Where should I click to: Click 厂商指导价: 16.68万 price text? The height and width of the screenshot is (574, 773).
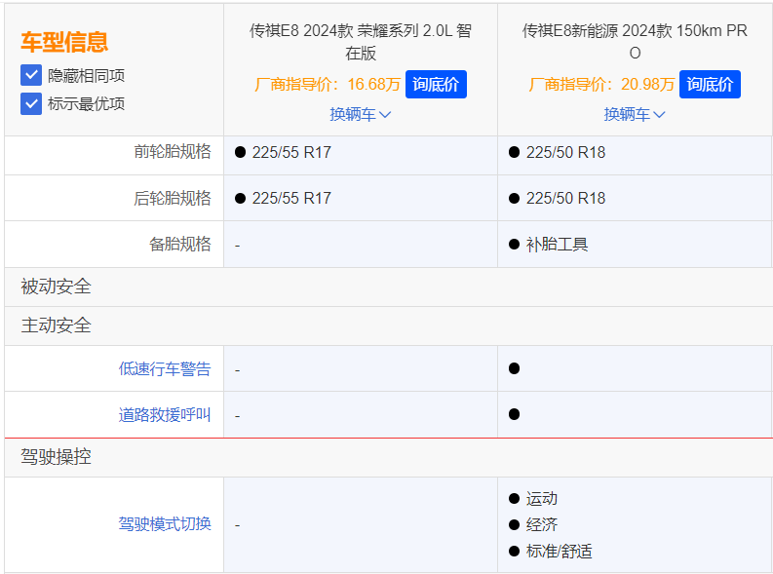point(328,84)
